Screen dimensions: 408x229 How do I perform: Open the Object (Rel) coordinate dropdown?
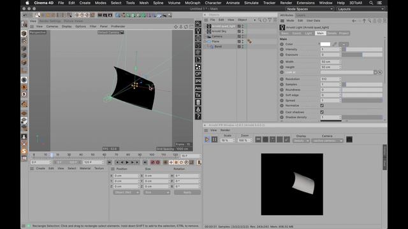point(126,192)
